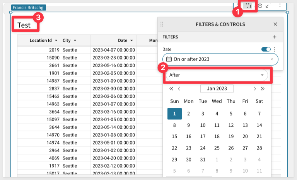The width and height of the screenshot is (297, 180).
Task: Click the filter icon in the element toolbar
Action: (x=249, y=5)
